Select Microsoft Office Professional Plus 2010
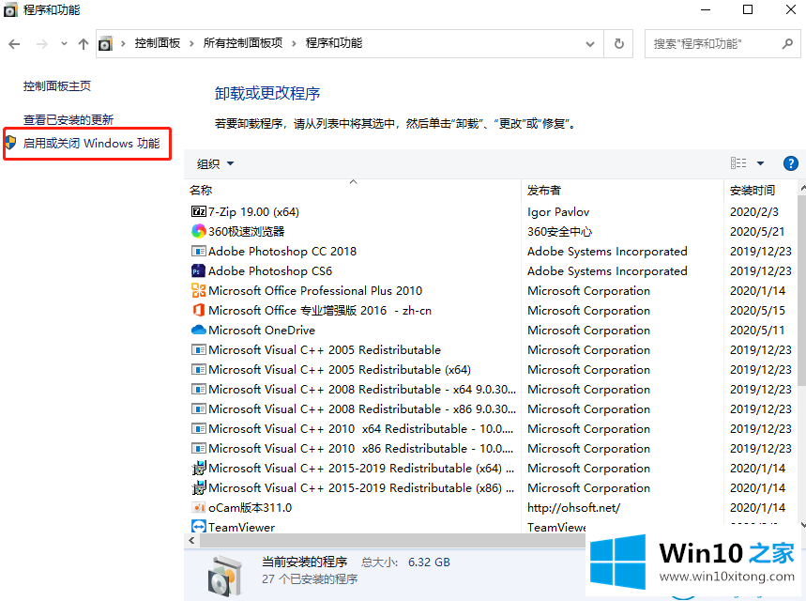This screenshot has width=806, height=601. [315, 291]
